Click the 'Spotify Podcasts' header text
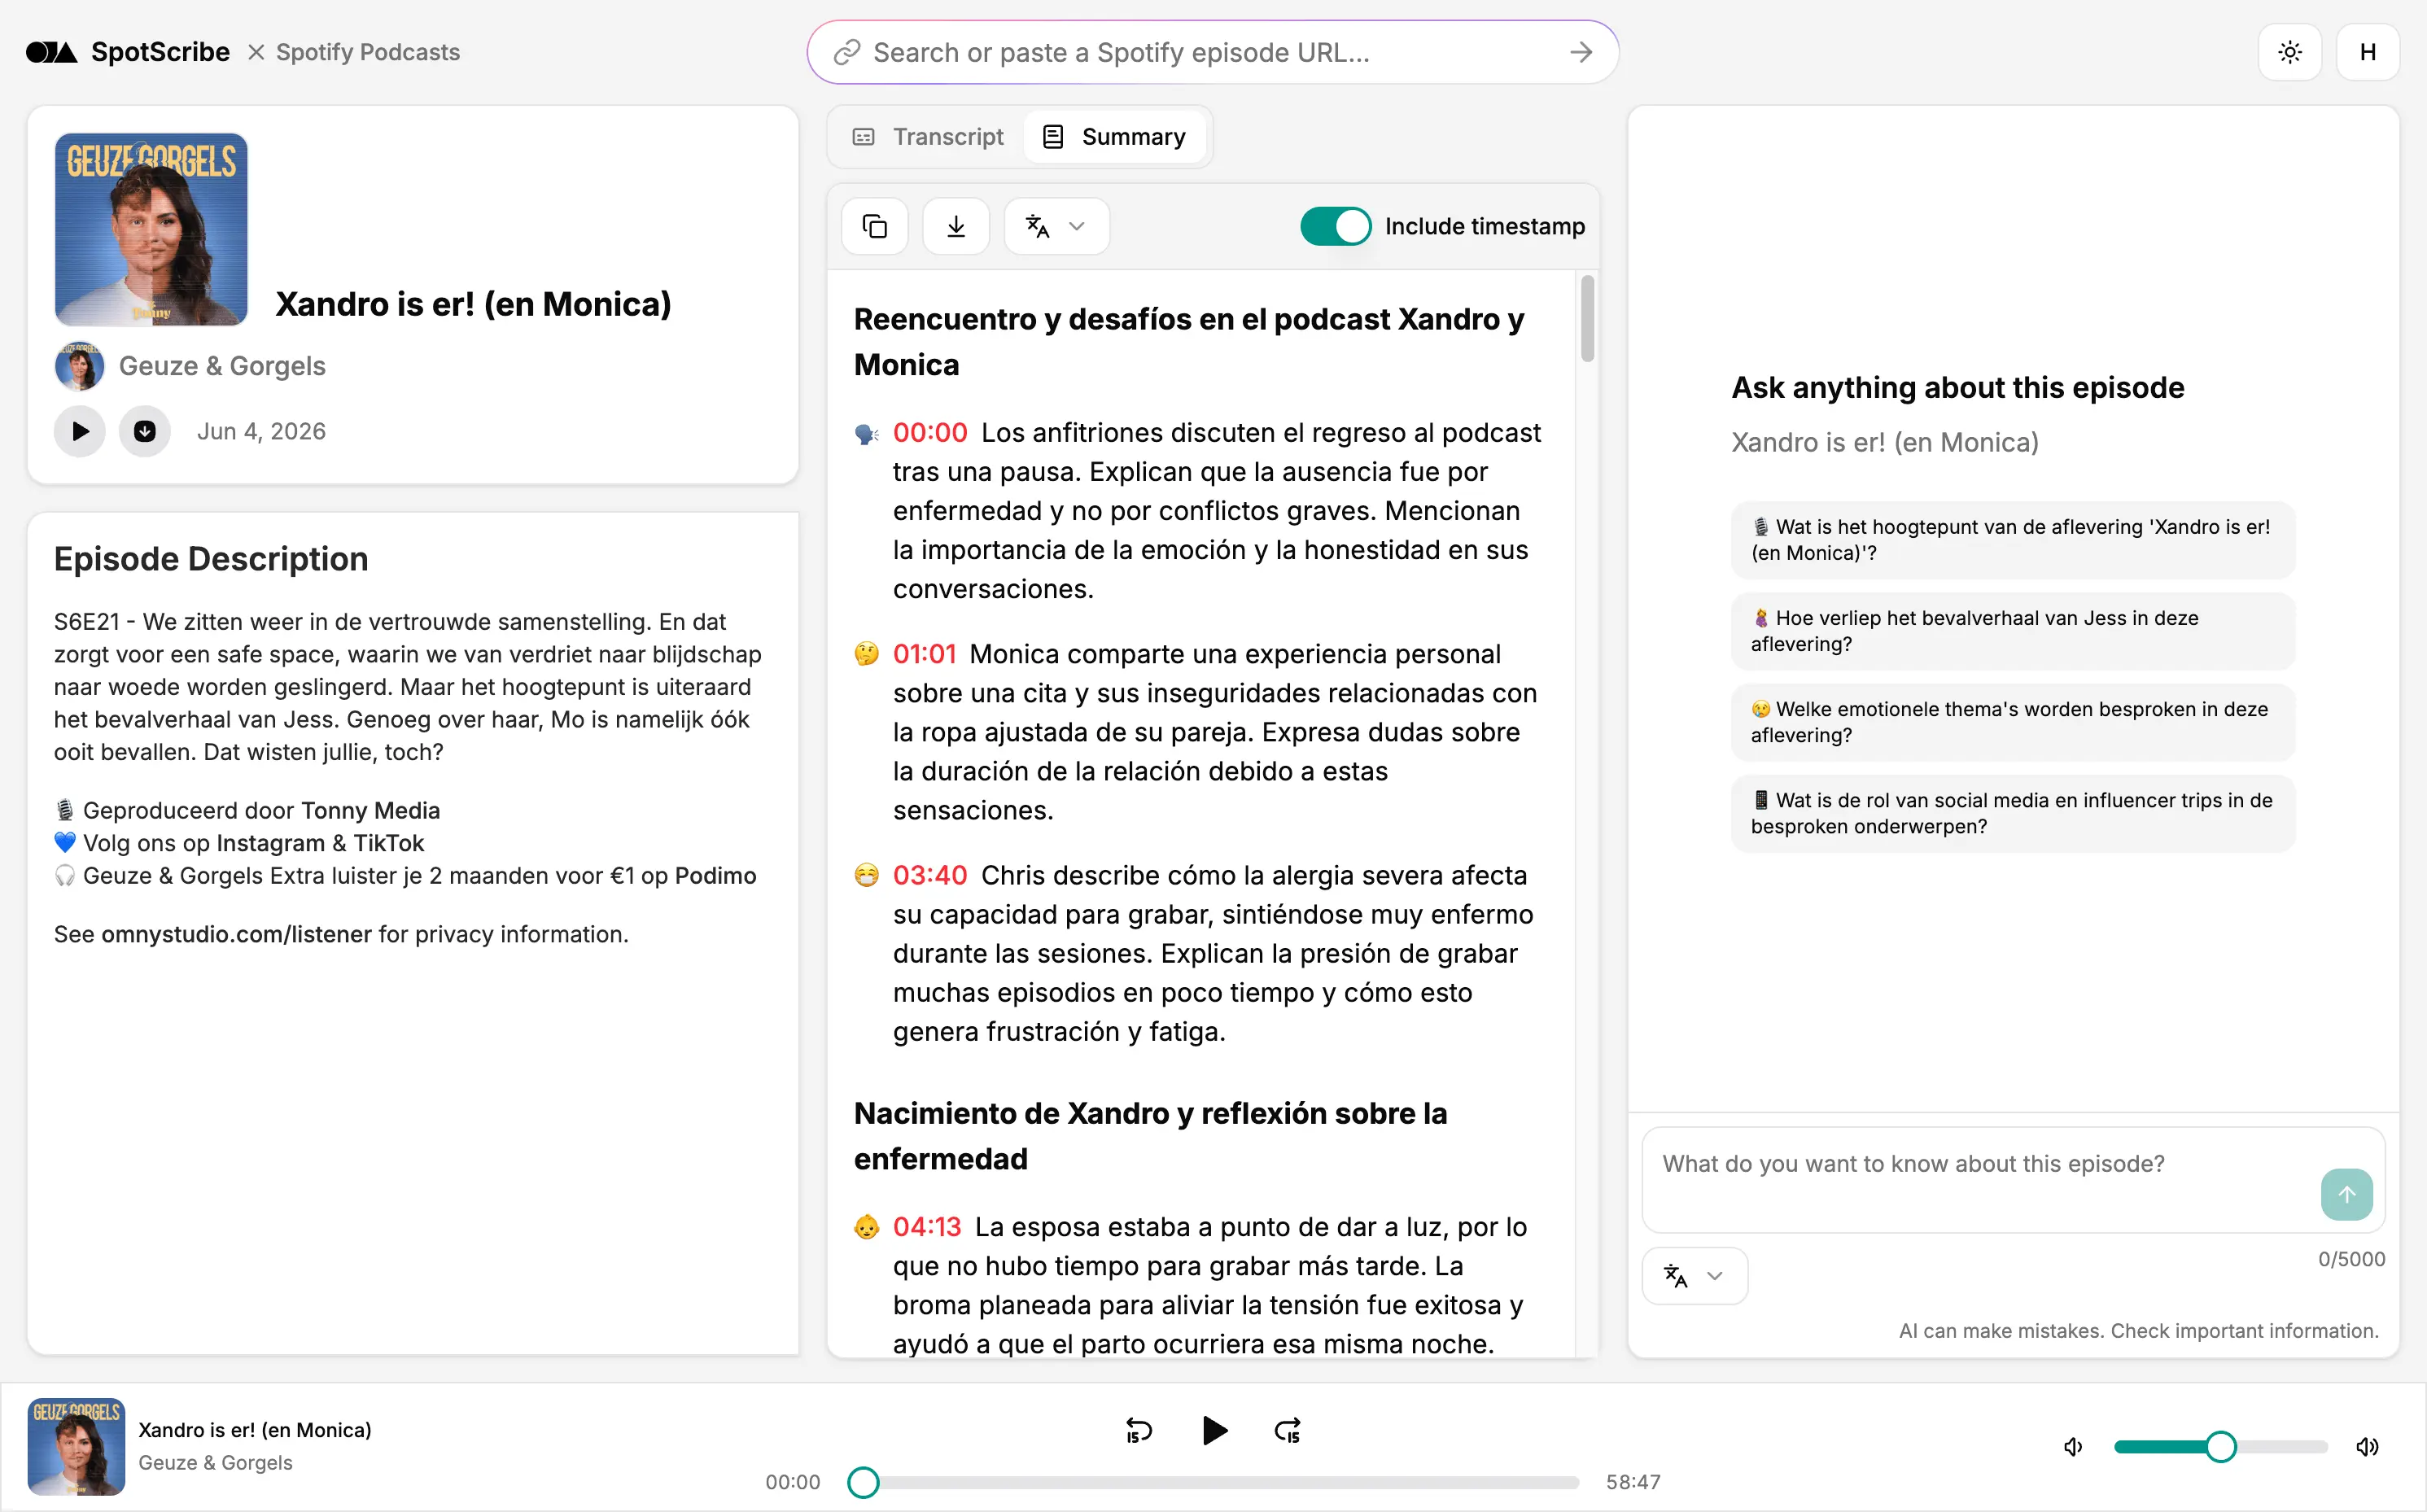This screenshot has height=1512, width=2427. [x=368, y=52]
